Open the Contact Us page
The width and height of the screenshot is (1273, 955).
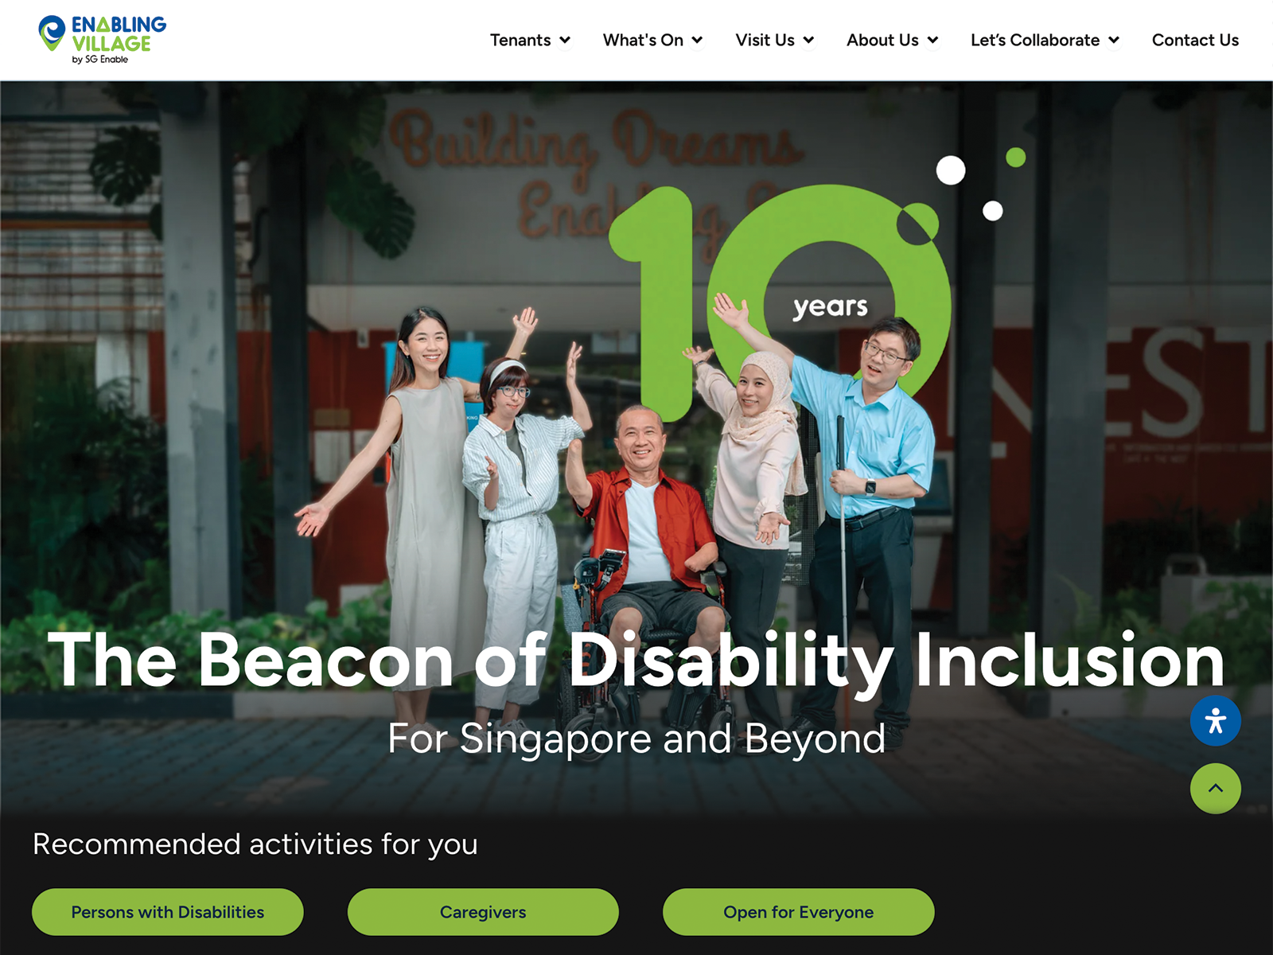click(x=1195, y=40)
